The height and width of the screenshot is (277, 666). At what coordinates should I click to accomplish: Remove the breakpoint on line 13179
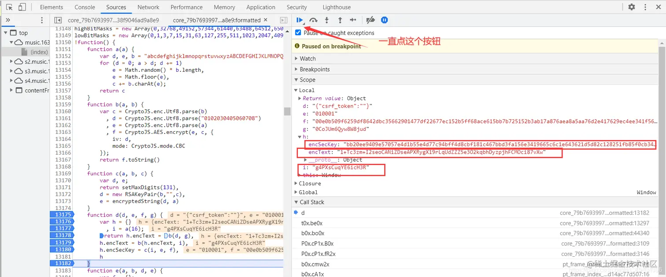(61, 243)
